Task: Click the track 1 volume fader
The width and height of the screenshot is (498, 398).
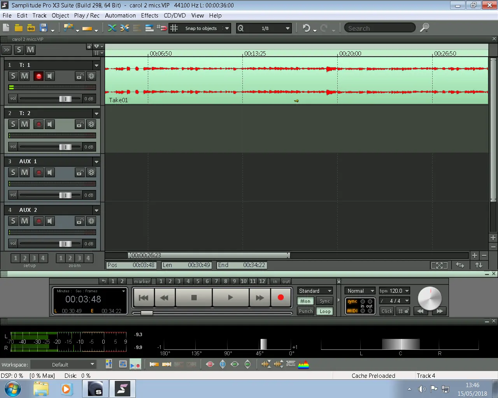Action: pyautogui.click(x=65, y=99)
